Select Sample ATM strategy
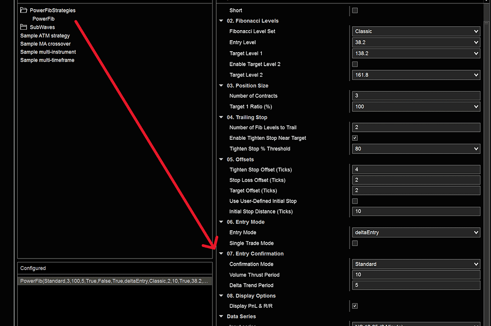The width and height of the screenshot is (491, 326). tap(45, 35)
